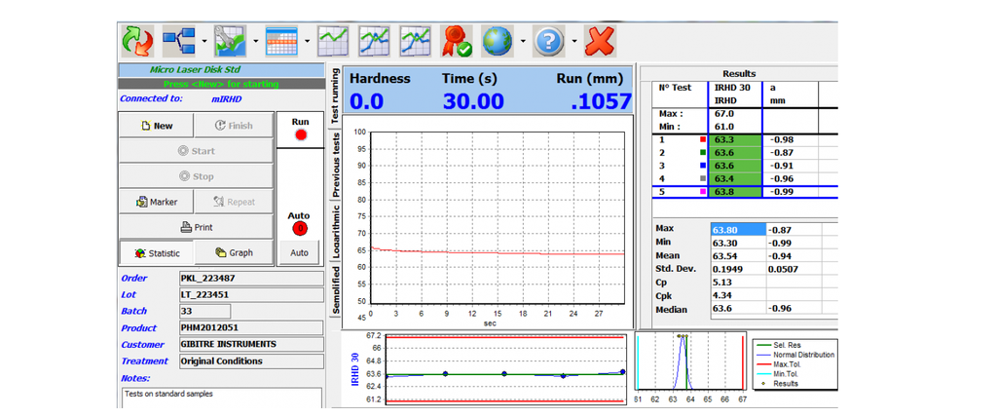Click the globe language icon
Screen dimensions: 997x417
tap(500, 41)
